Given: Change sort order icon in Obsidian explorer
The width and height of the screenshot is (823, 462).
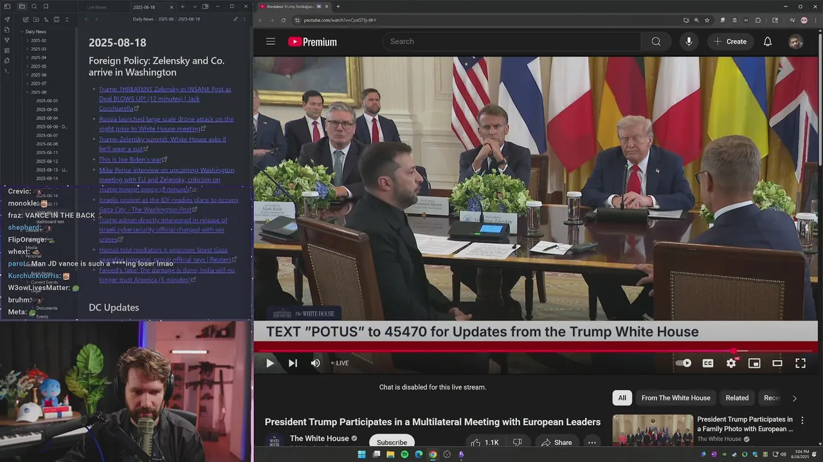Looking at the screenshot, I should 46,19.
